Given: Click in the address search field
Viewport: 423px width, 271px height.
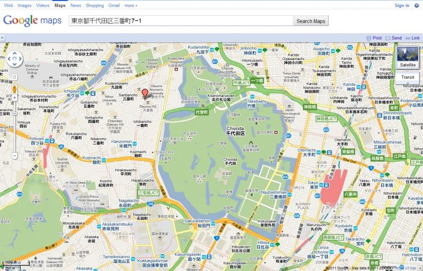Looking at the screenshot, I should [x=181, y=21].
